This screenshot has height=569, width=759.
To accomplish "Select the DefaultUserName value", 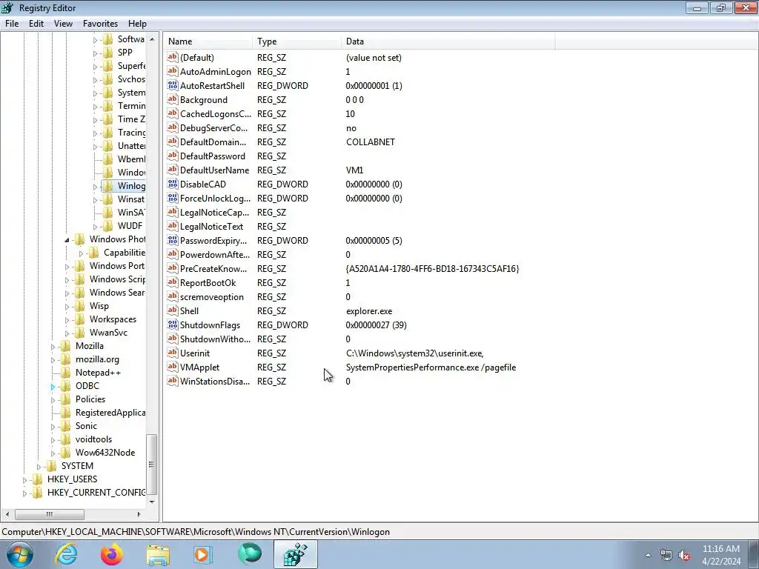I will click(x=214, y=170).
